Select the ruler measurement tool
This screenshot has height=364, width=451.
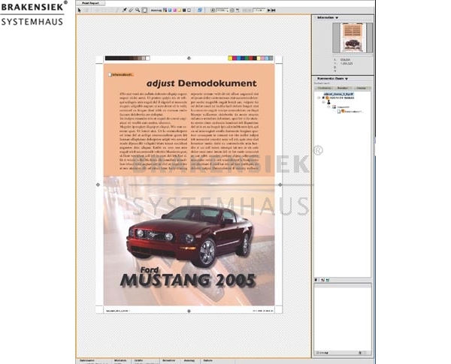tap(131, 10)
